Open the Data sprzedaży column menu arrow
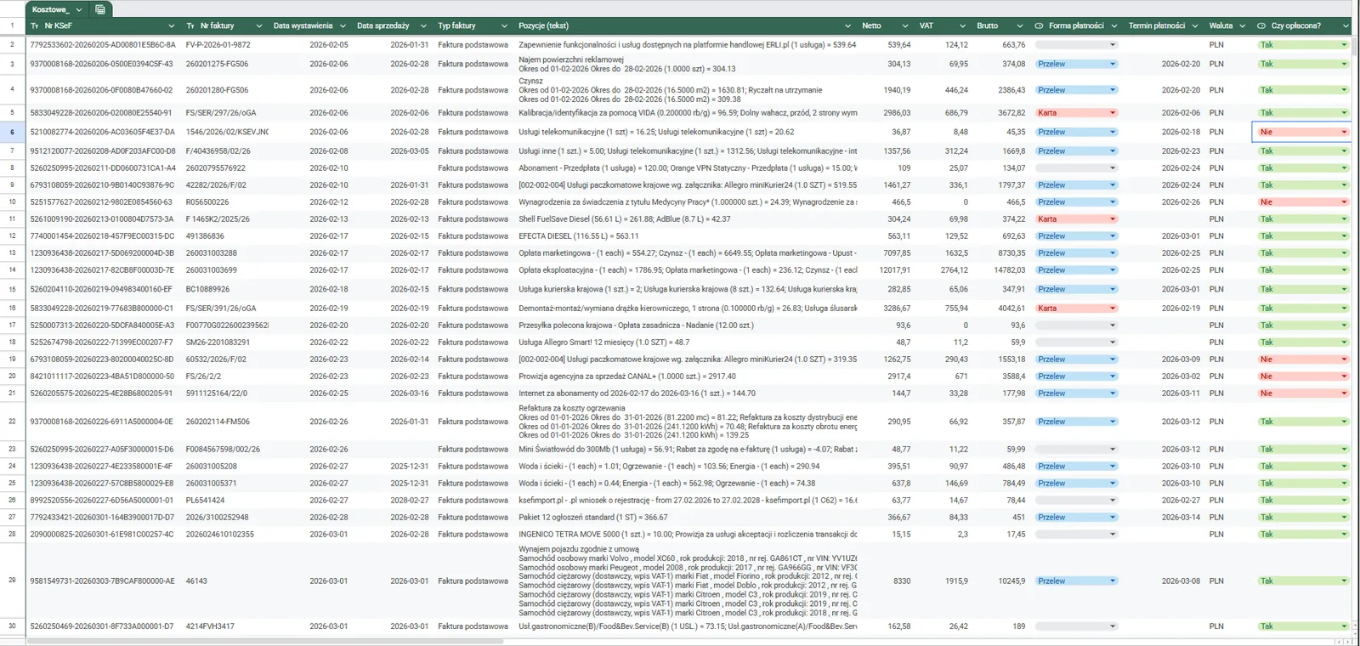 pos(423,25)
